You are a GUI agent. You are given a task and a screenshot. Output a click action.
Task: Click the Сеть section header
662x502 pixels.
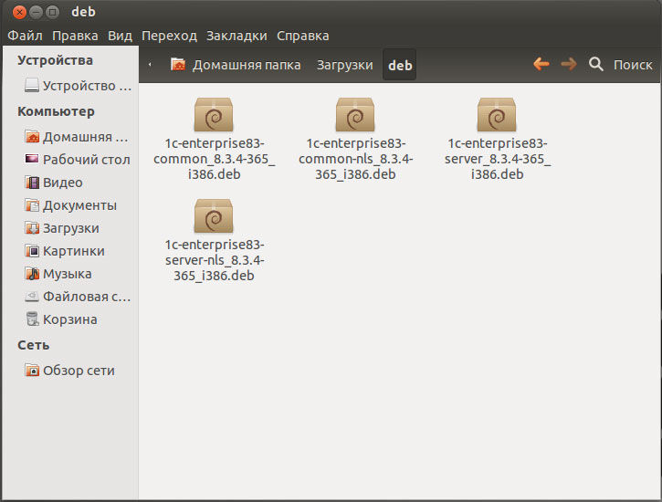point(34,345)
